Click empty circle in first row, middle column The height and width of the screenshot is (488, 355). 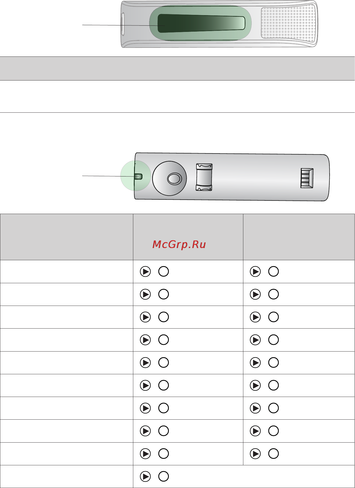pos(163,272)
